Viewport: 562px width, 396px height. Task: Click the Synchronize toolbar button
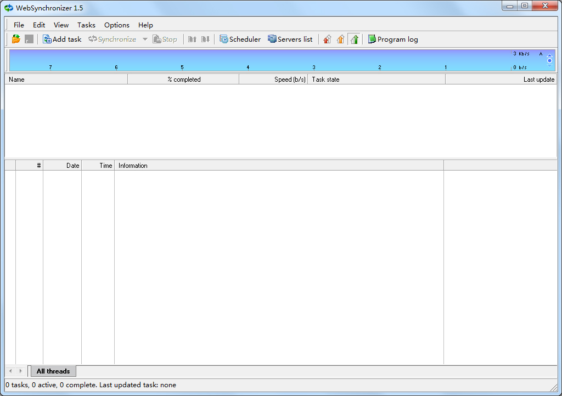point(112,39)
